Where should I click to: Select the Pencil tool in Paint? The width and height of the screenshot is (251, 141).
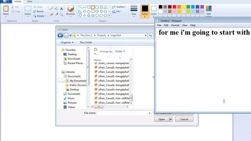pyautogui.click(x=51, y=9)
